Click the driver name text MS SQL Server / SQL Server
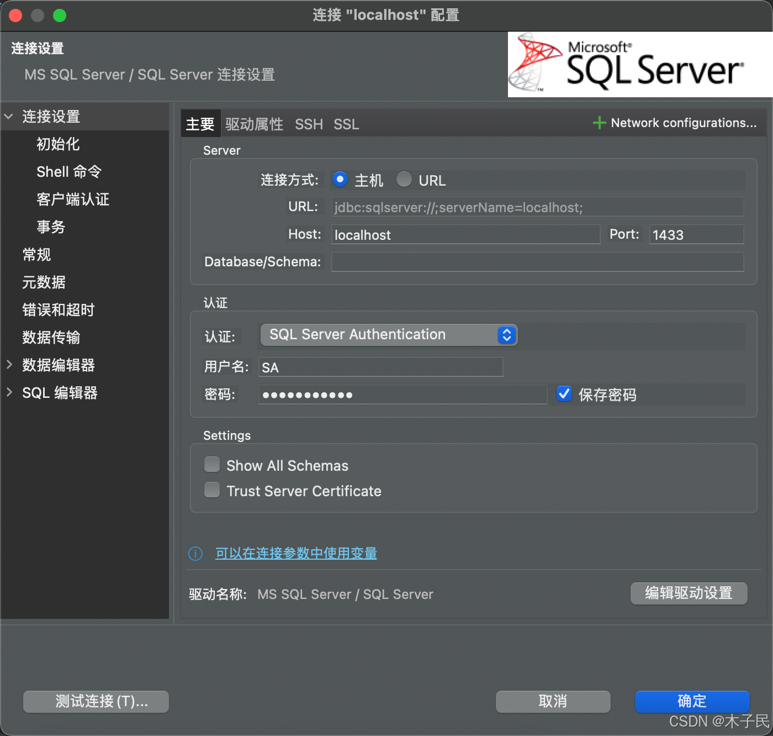 (x=345, y=595)
